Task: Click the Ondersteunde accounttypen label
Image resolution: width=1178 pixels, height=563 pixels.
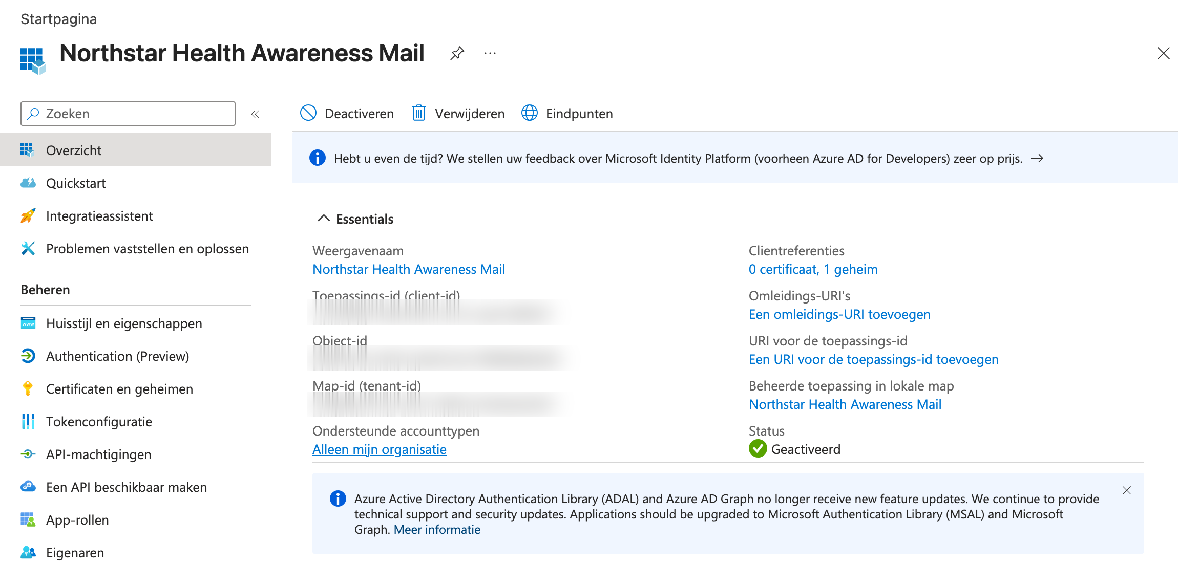Action: (x=396, y=431)
